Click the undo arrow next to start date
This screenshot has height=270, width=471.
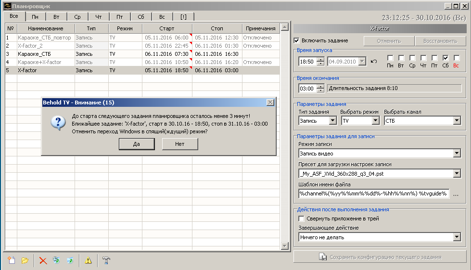374,62
